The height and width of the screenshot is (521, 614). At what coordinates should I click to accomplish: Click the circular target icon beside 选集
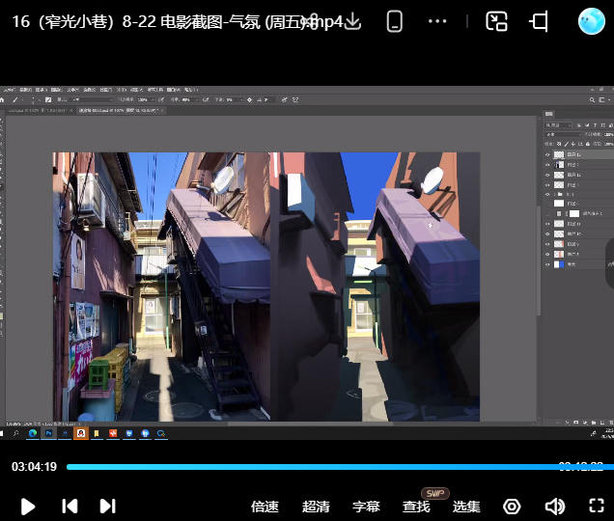(512, 507)
